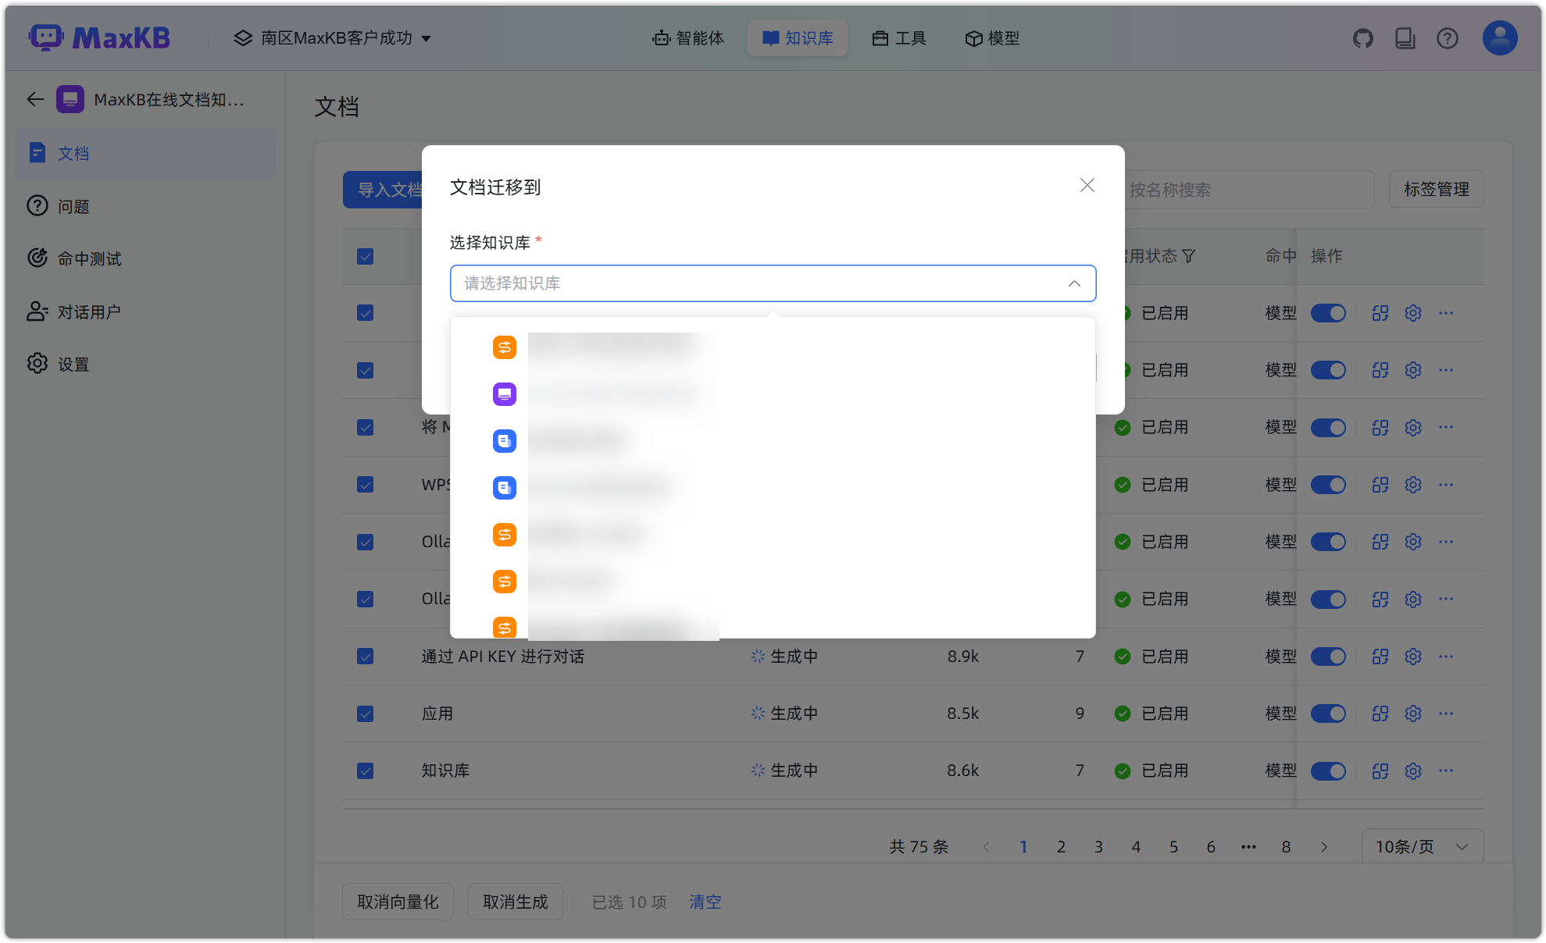Screen dimensions: 1546x943
Task: Disable the enable toggle on the 应用 row
Action: coord(1329,713)
